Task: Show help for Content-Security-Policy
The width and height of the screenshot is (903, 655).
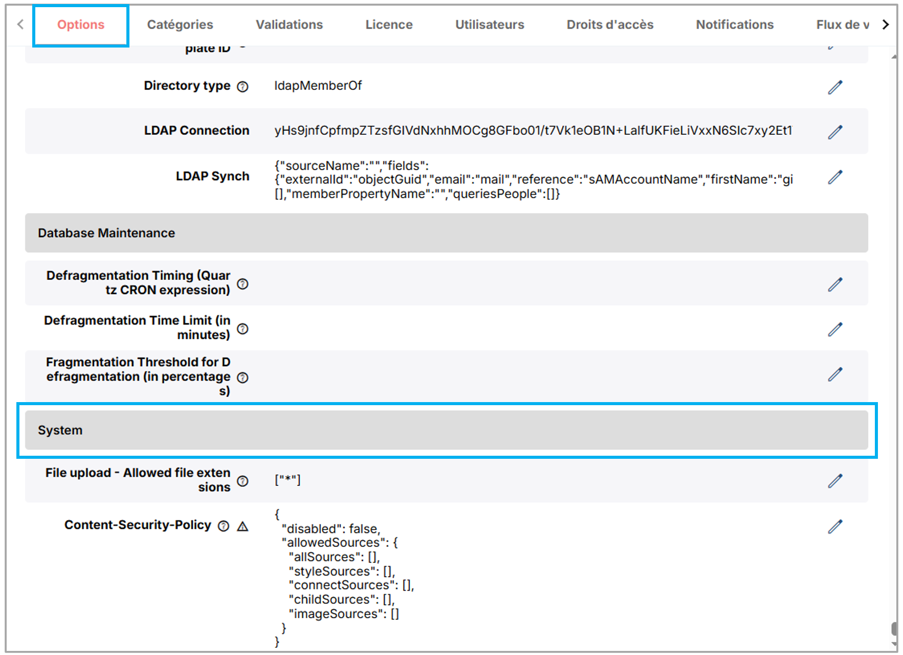Action: click(x=224, y=526)
